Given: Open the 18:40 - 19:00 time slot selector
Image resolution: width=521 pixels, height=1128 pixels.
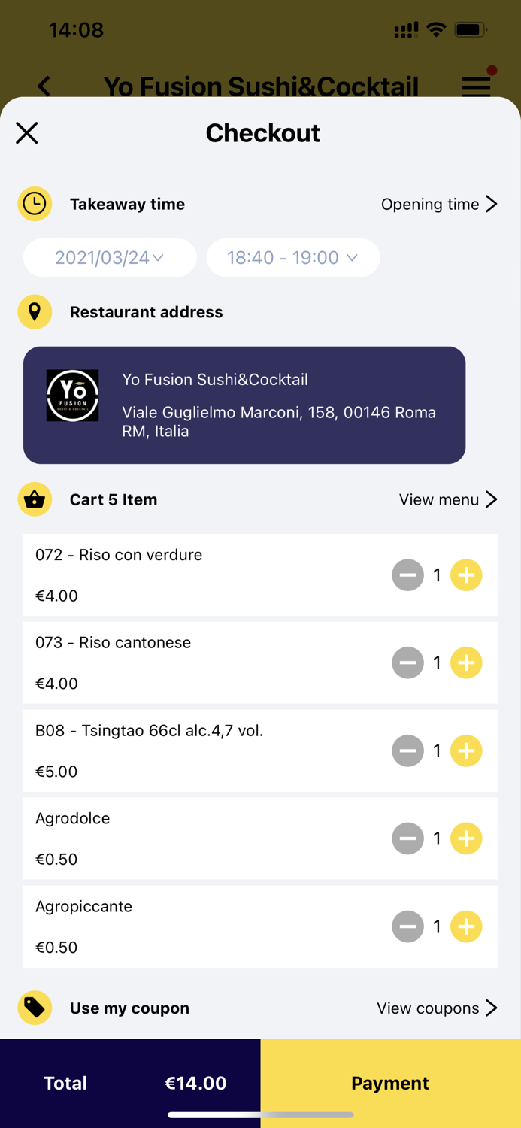Looking at the screenshot, I should pos(292,257).
